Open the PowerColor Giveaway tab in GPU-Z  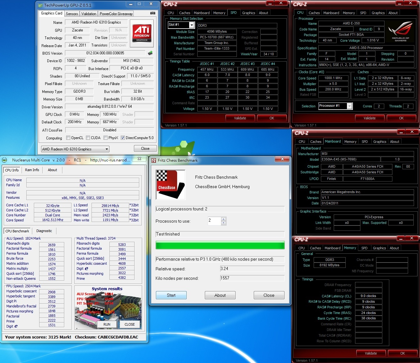point(116,14)
